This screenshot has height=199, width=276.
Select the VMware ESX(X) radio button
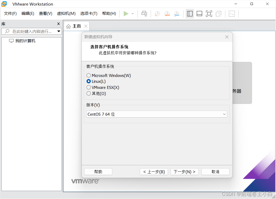tap(89, 87)
